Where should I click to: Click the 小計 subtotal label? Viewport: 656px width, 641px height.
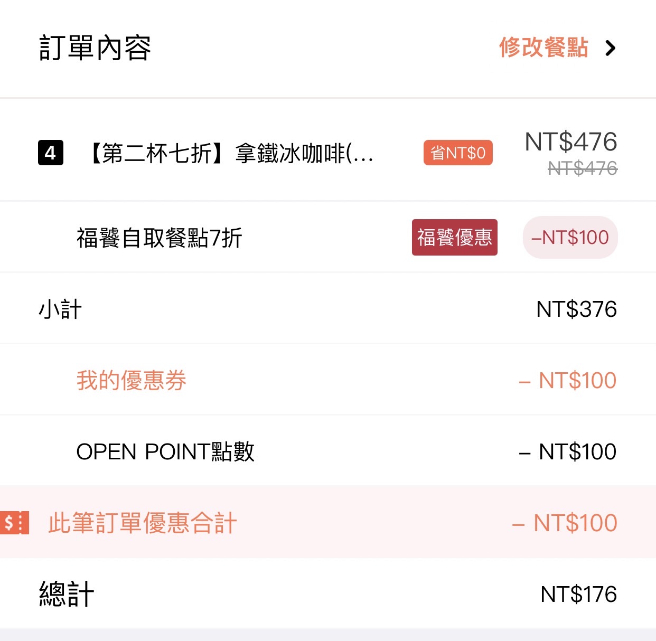tap(60, 309)
